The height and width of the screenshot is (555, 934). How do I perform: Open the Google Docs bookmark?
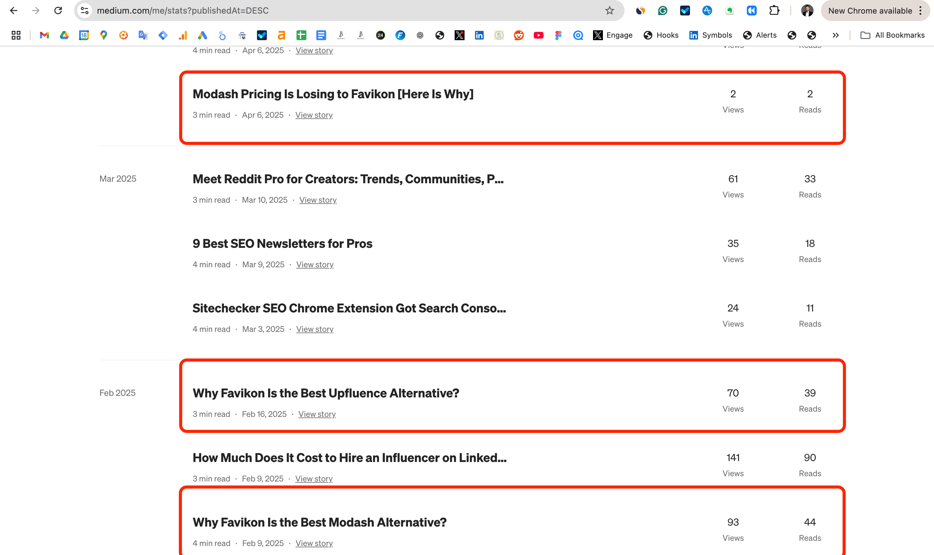pos(321,35)
